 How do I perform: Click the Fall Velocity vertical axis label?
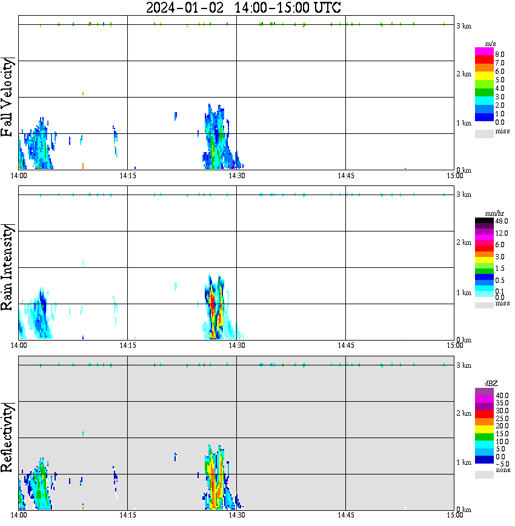pos(7,97)
